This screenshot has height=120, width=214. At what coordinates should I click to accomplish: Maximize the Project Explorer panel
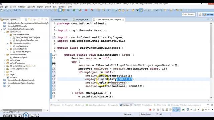coord(46,19)
